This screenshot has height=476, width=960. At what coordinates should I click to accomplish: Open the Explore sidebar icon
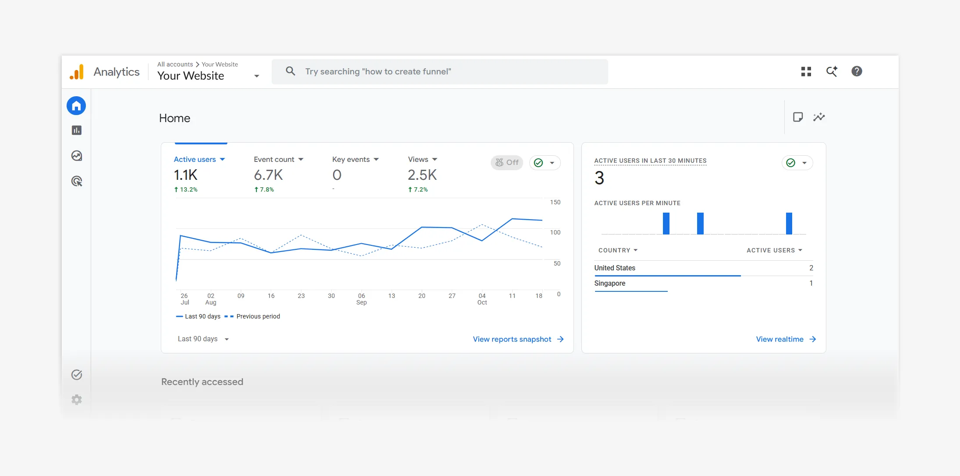77,156
